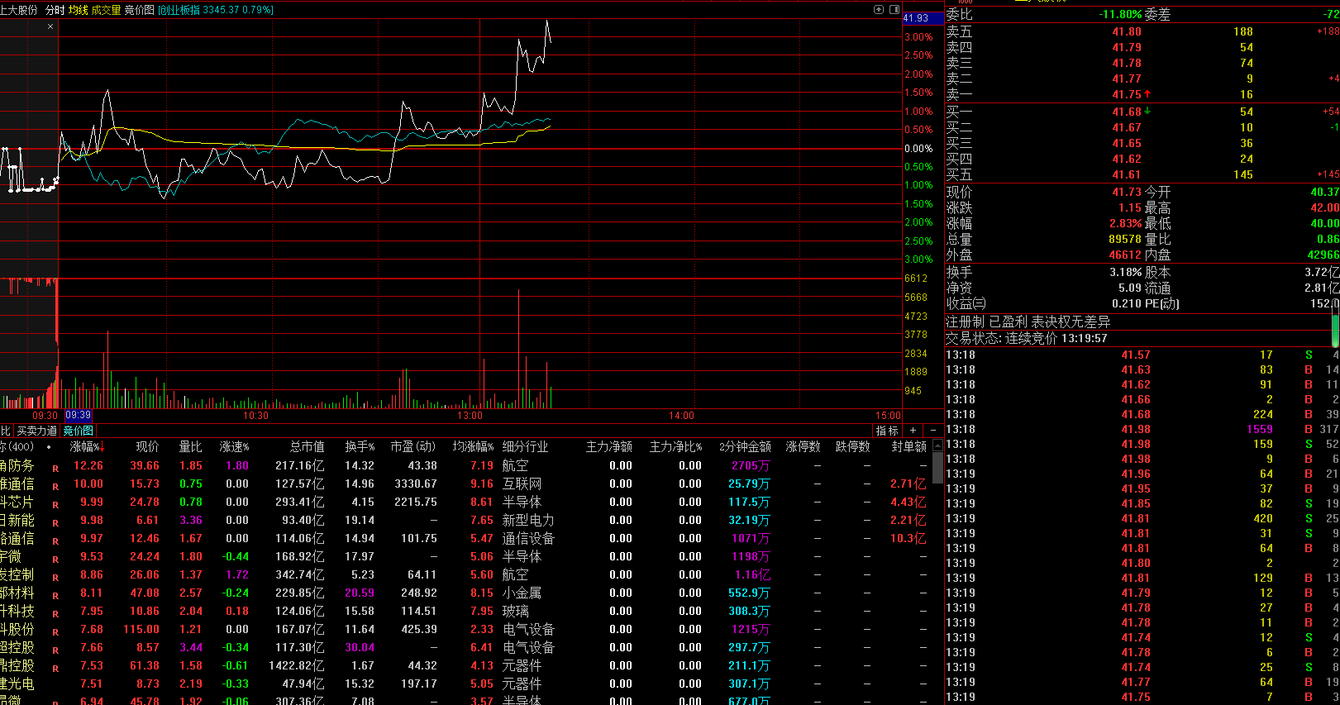1340x705 pixels.
Task: Sort by the 均涨幅% column header
Action: (x=473, y=446)
